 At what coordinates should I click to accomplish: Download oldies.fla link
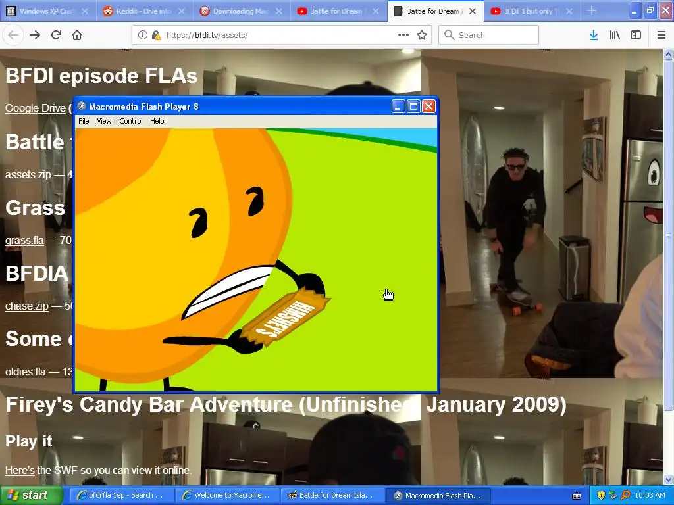pyautogui.click(x=26, y=372)
